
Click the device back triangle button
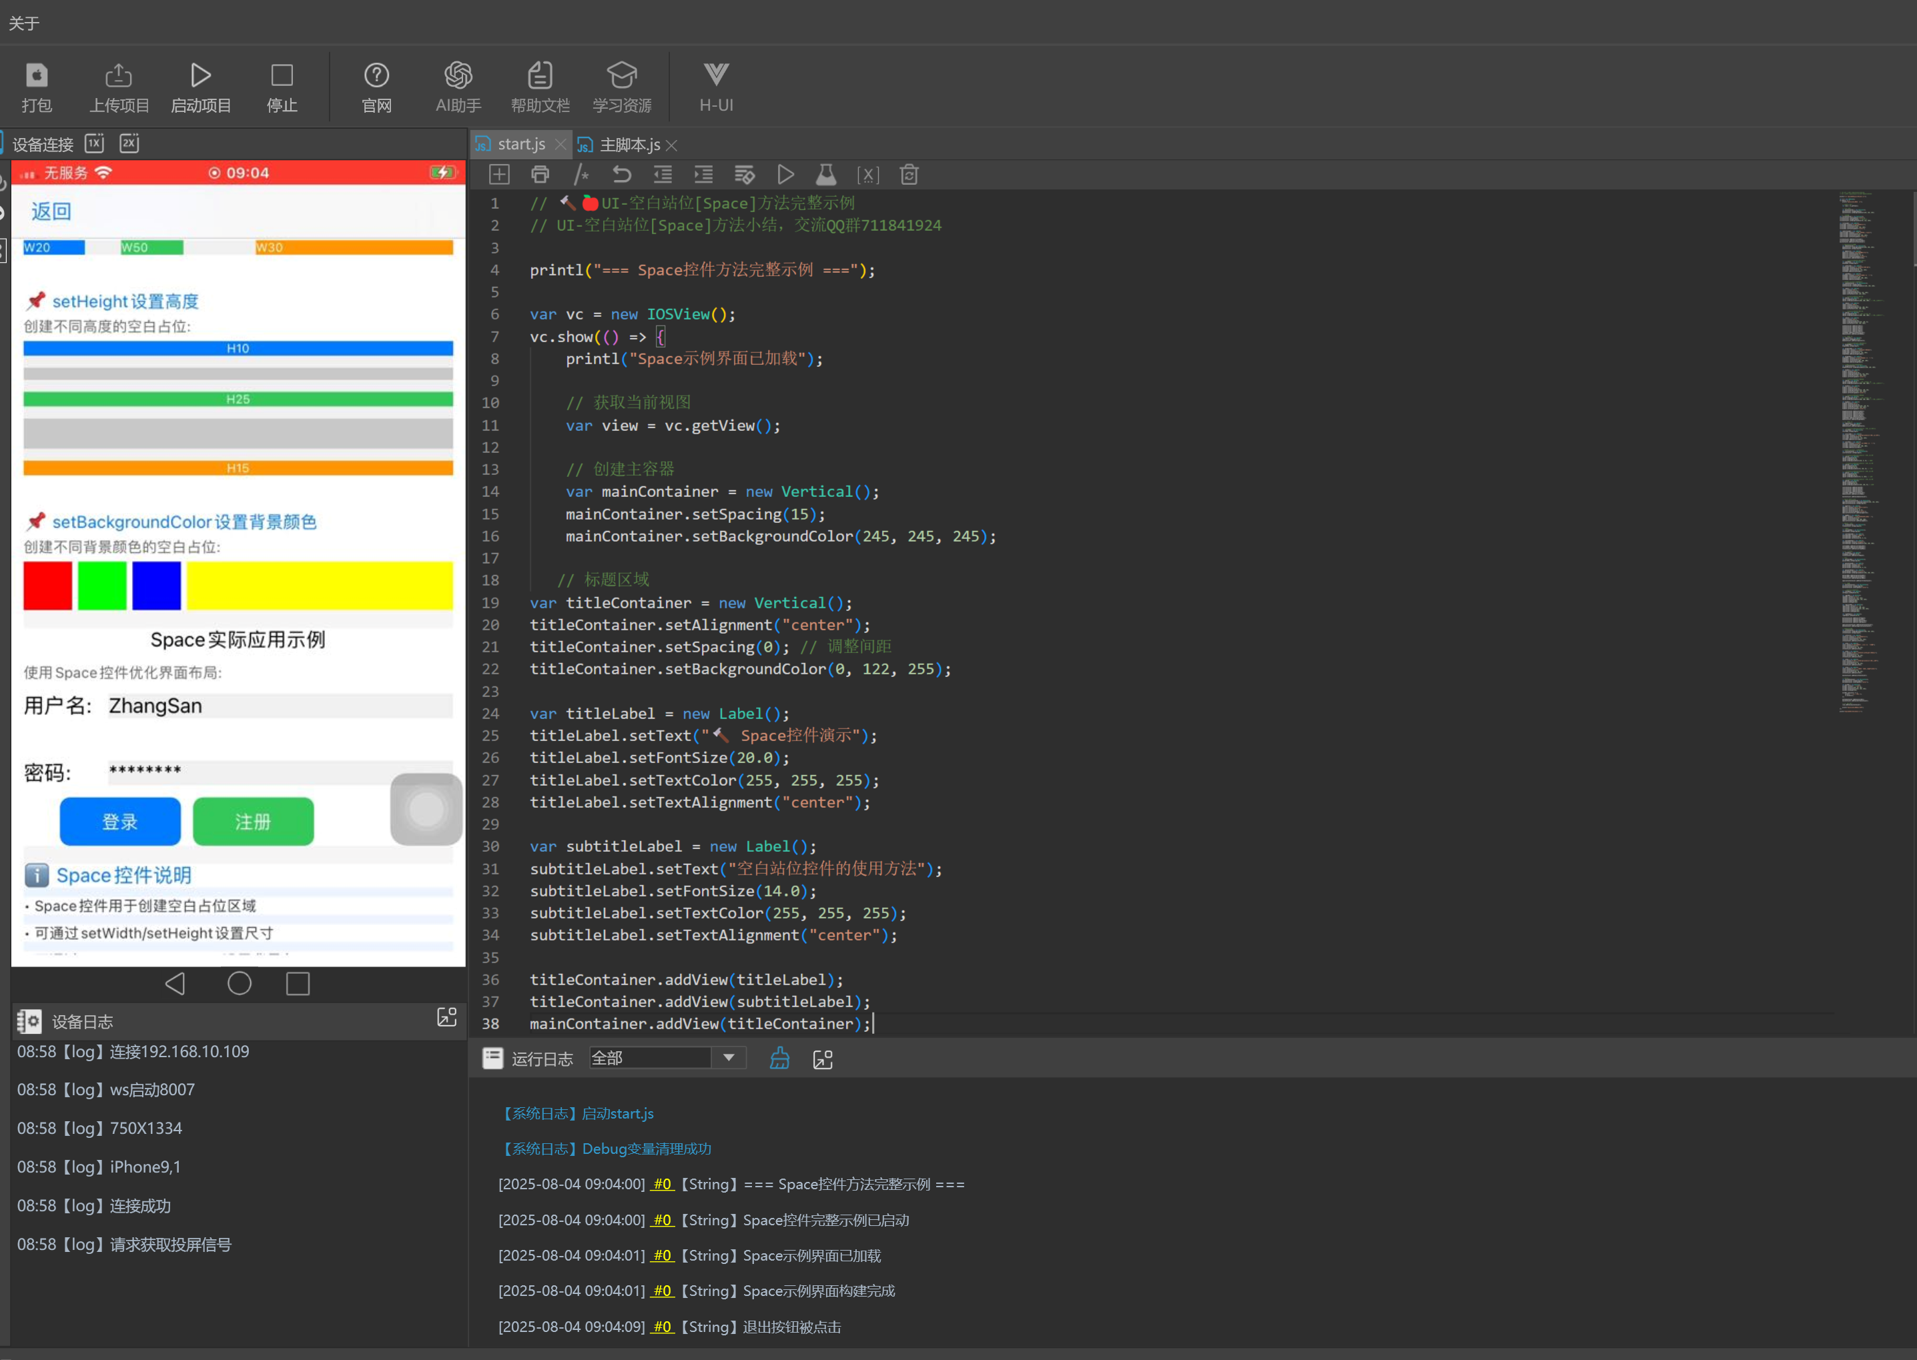coord(175,983)
